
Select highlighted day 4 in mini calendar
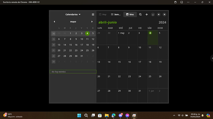click(87, 33)
